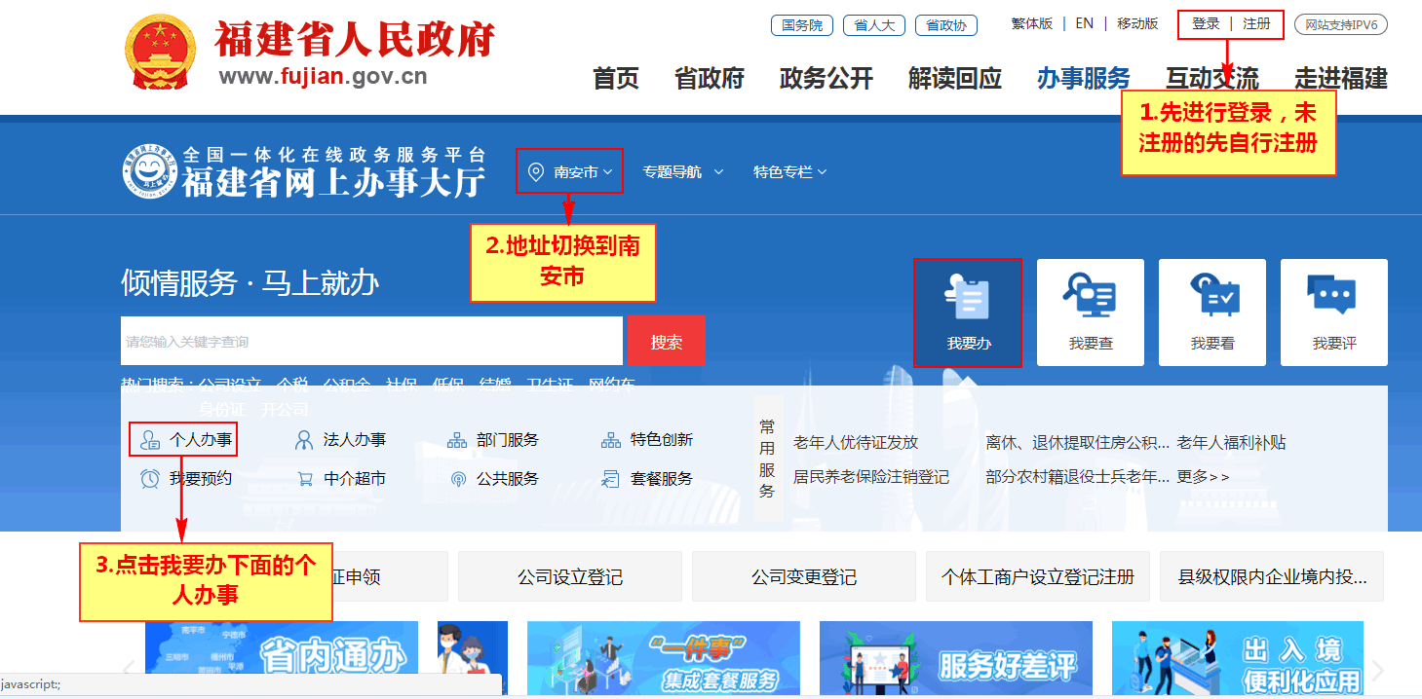
Task: Open the 个体工商户设立登记注册 button
Action: tap(1038, 576)
